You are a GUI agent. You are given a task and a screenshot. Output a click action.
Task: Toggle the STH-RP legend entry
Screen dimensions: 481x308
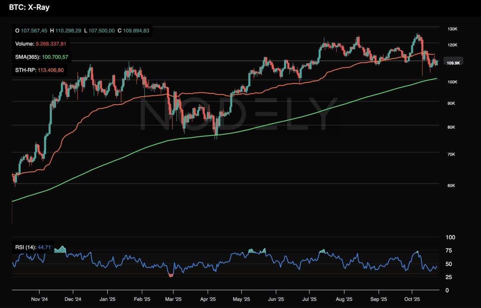(x=39, y=70)
